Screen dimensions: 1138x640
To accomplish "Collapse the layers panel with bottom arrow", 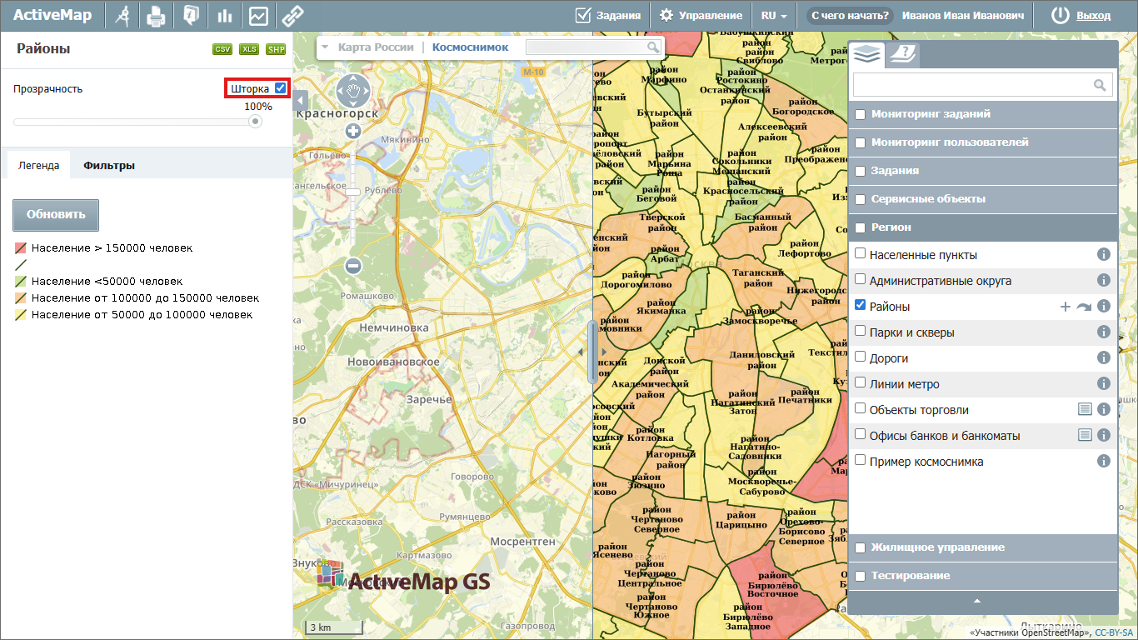I will click(x=977, y=601).
